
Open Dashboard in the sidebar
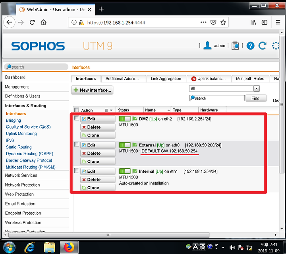15,77
